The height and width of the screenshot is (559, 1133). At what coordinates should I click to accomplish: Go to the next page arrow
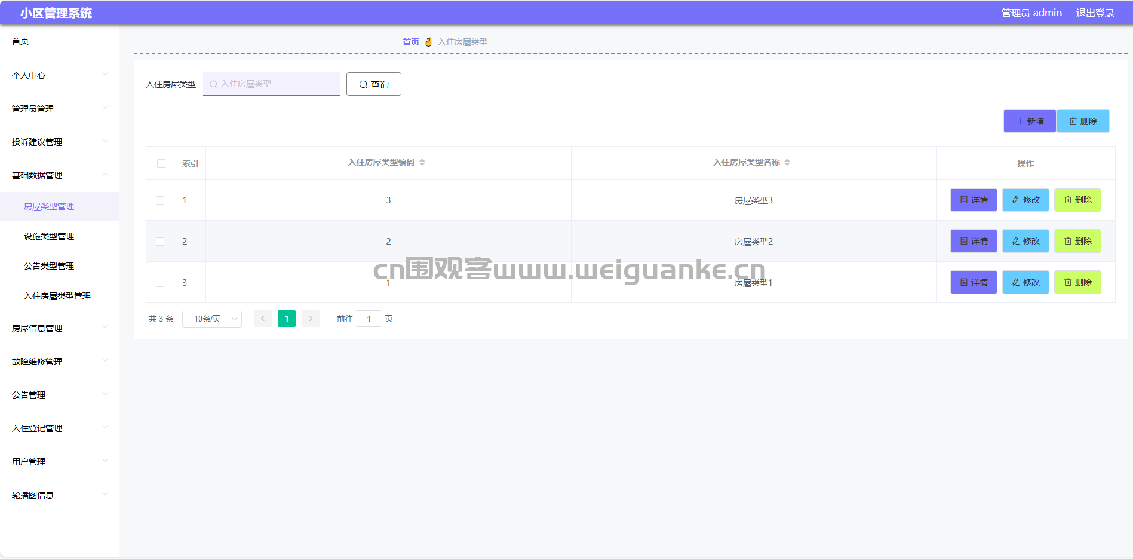pos(311,319)
